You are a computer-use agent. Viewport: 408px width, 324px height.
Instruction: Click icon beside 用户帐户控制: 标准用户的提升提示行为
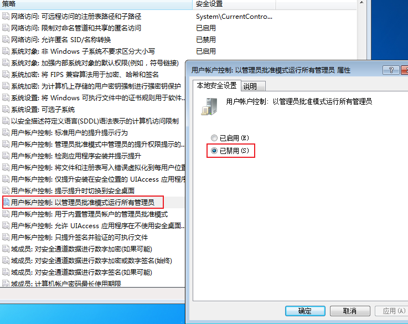pyautogui.click(x=6, y=132)
